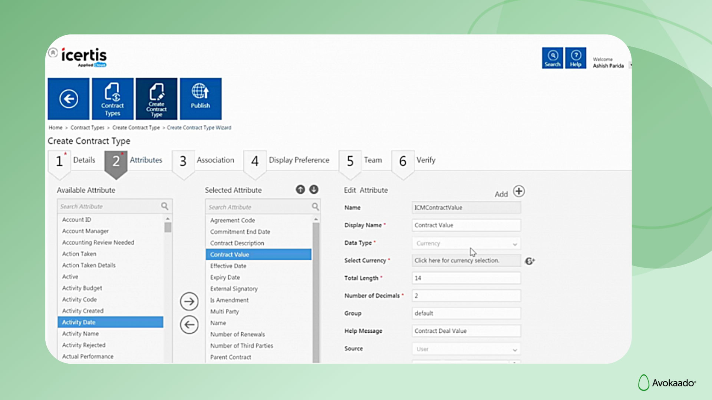Click the Publish icon

coord(200,99)
